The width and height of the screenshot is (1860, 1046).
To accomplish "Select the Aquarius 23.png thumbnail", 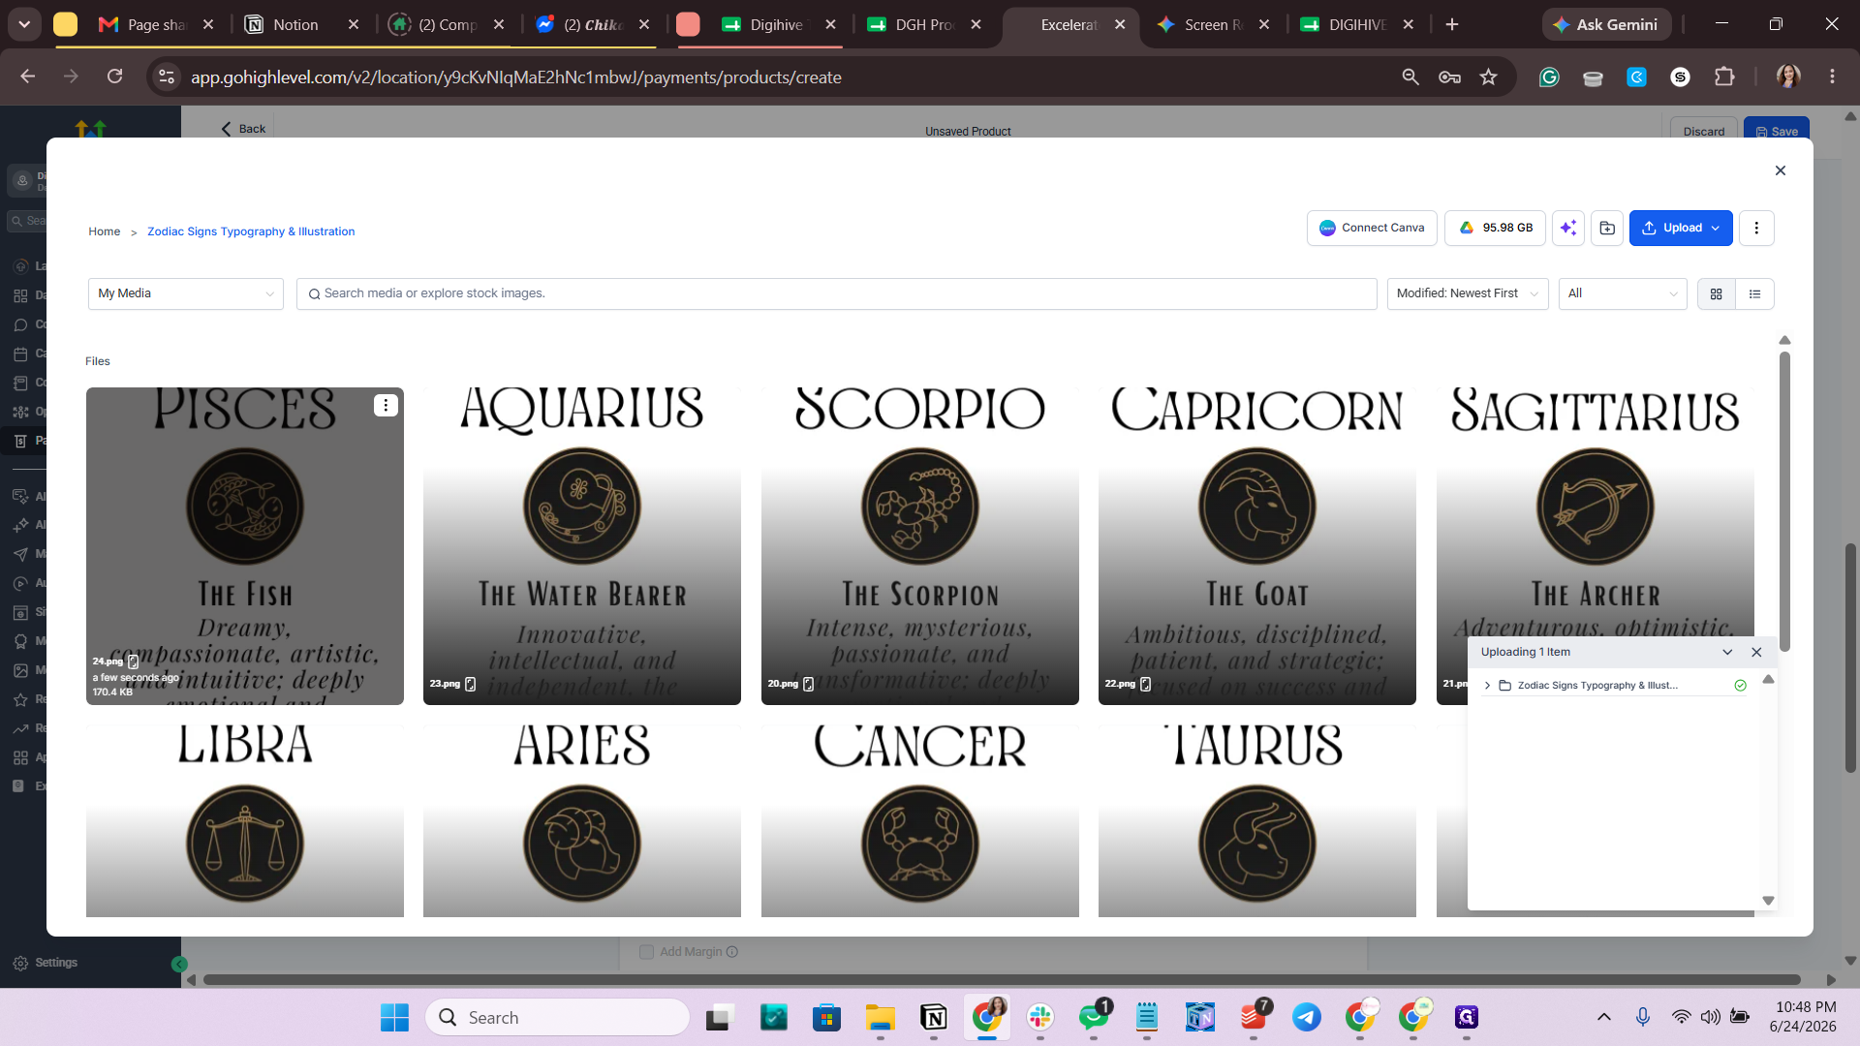I will coord(582,545).
